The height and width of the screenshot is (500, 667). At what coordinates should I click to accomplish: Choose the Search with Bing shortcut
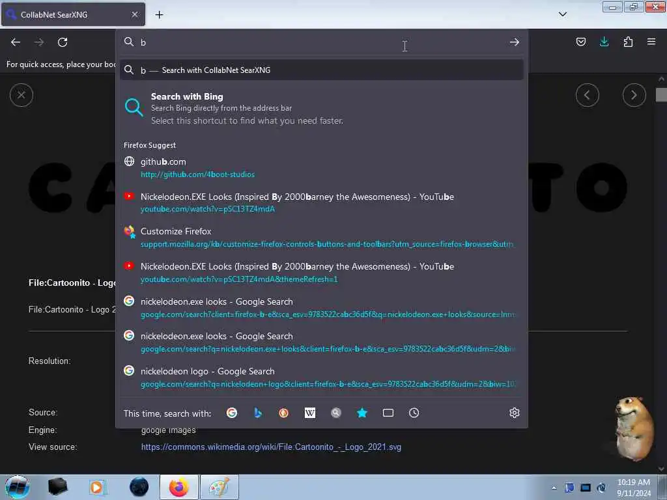(322, 109)
